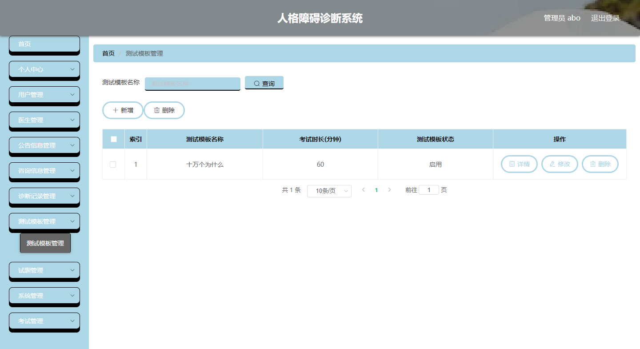Click the magnifier icon in 查询 button

[x=256, y=84]
